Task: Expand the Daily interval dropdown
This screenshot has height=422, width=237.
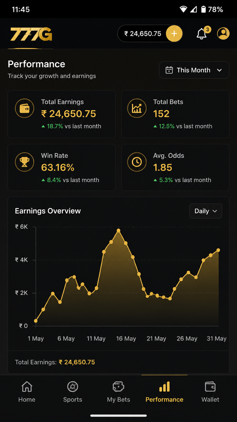Action: [x=206, y=211]
